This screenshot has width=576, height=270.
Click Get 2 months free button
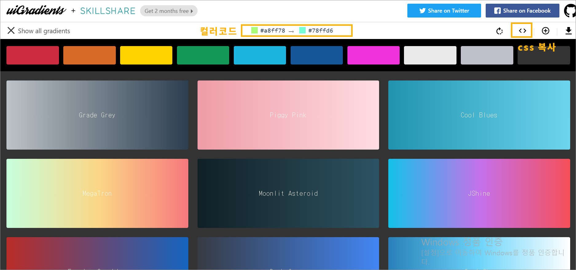(x=169, y=11)
